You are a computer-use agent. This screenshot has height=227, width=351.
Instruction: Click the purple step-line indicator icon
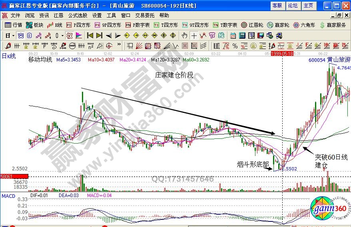click(39, 36)
